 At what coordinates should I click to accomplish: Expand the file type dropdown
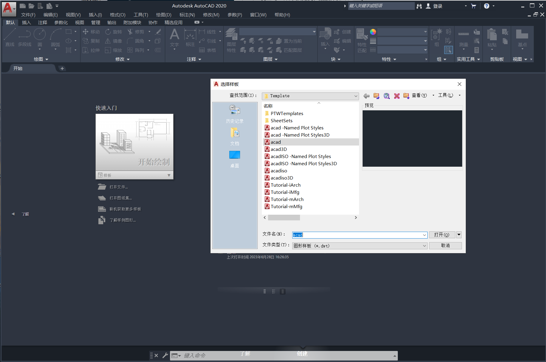click(424, 246)
